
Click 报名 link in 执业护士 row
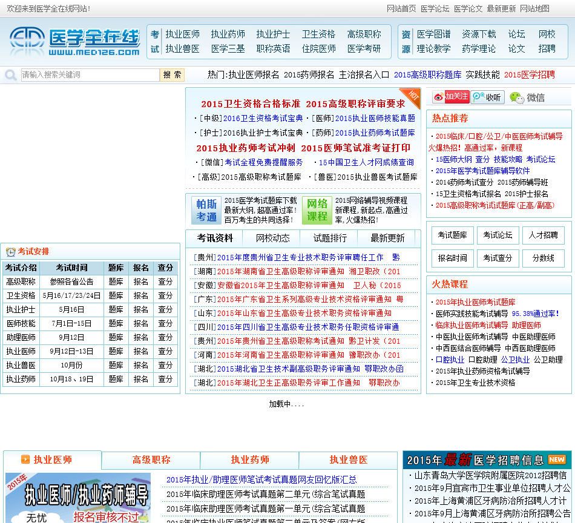pos(141,309)
